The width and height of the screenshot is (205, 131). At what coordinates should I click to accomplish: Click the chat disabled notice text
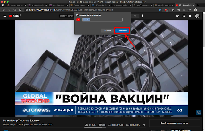(x=175, y=123)
